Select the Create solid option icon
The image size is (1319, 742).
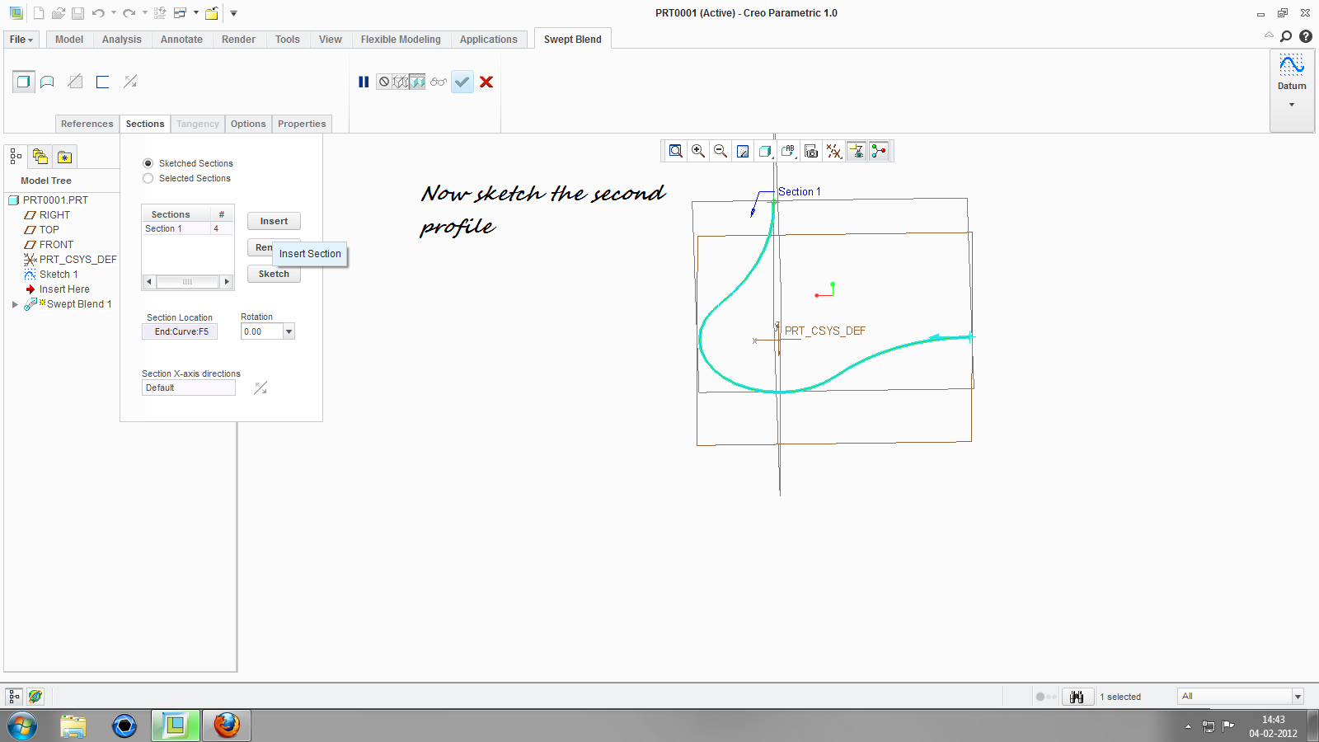23,82
